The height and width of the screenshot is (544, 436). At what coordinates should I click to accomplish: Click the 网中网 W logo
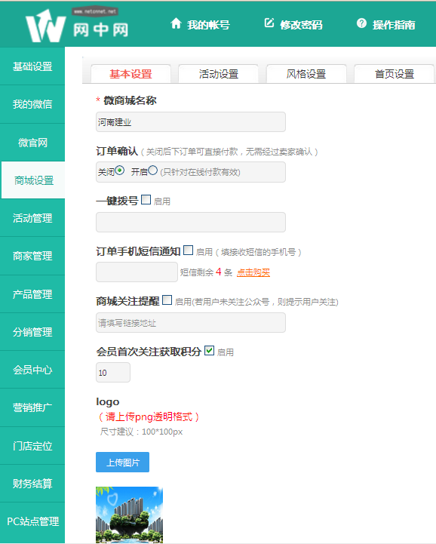click(46, 26)
